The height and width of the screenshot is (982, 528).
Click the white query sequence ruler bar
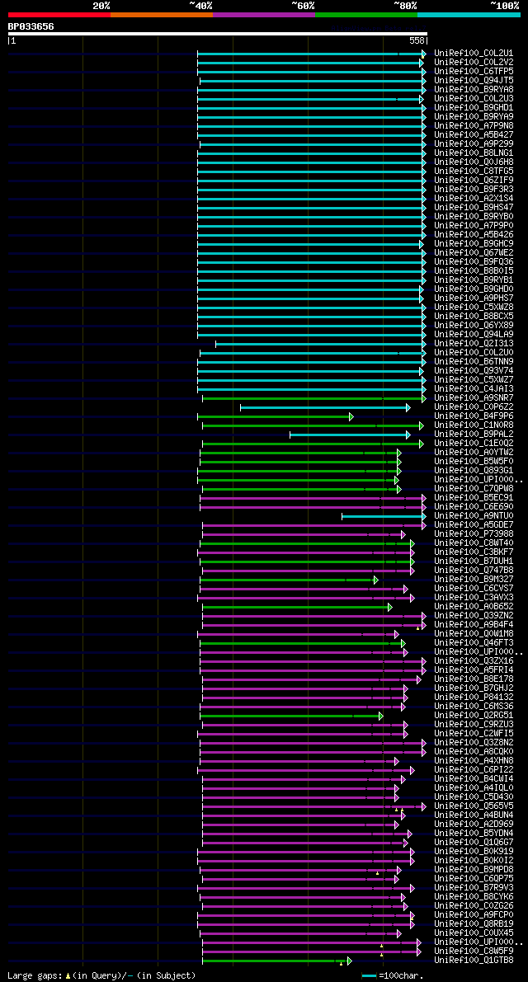(217, 34)
